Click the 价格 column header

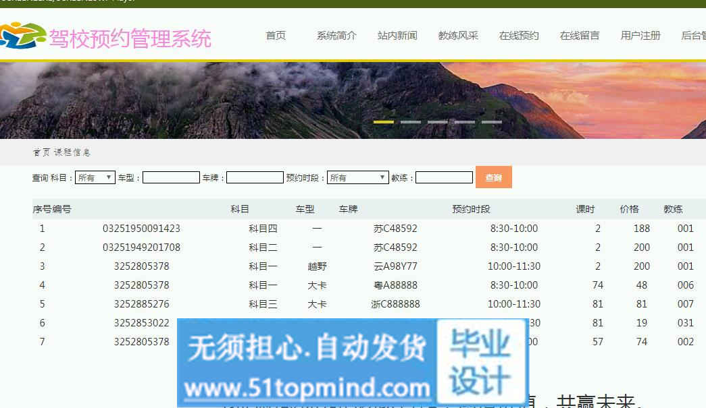[x=629, y=209]
